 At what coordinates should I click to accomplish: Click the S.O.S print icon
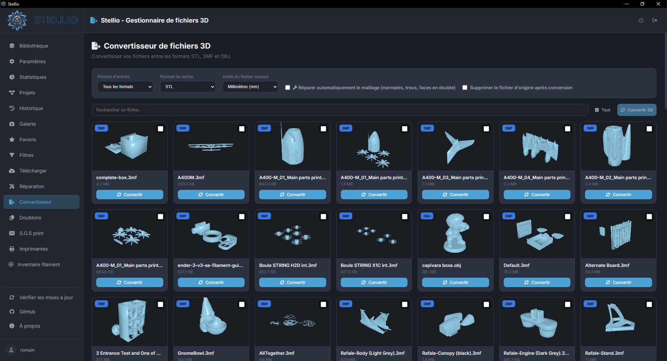point(12,233)
